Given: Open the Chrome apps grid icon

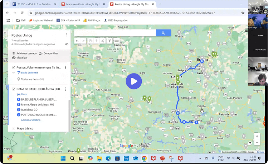Looking at the screenshot, I should 8,20.
